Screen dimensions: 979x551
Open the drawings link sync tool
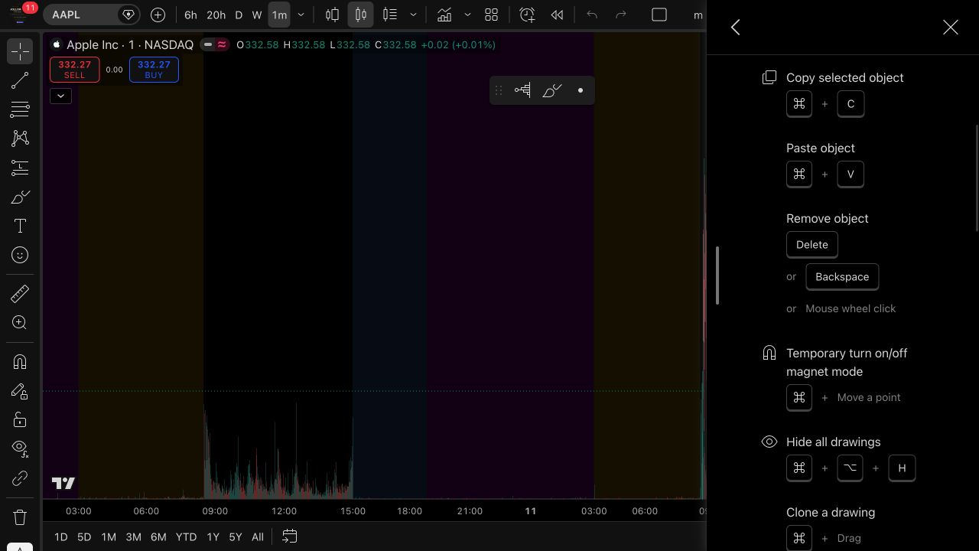(20, 478)
